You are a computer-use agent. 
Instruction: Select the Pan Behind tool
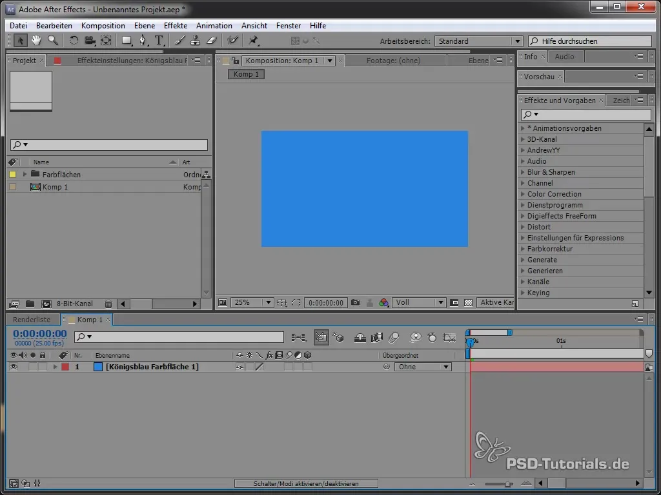pyautogui.click(x=106, y=41)
